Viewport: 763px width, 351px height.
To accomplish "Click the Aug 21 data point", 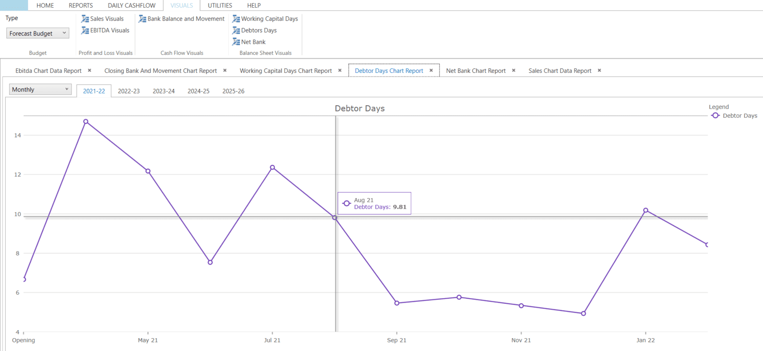I will tap(335, 218).
